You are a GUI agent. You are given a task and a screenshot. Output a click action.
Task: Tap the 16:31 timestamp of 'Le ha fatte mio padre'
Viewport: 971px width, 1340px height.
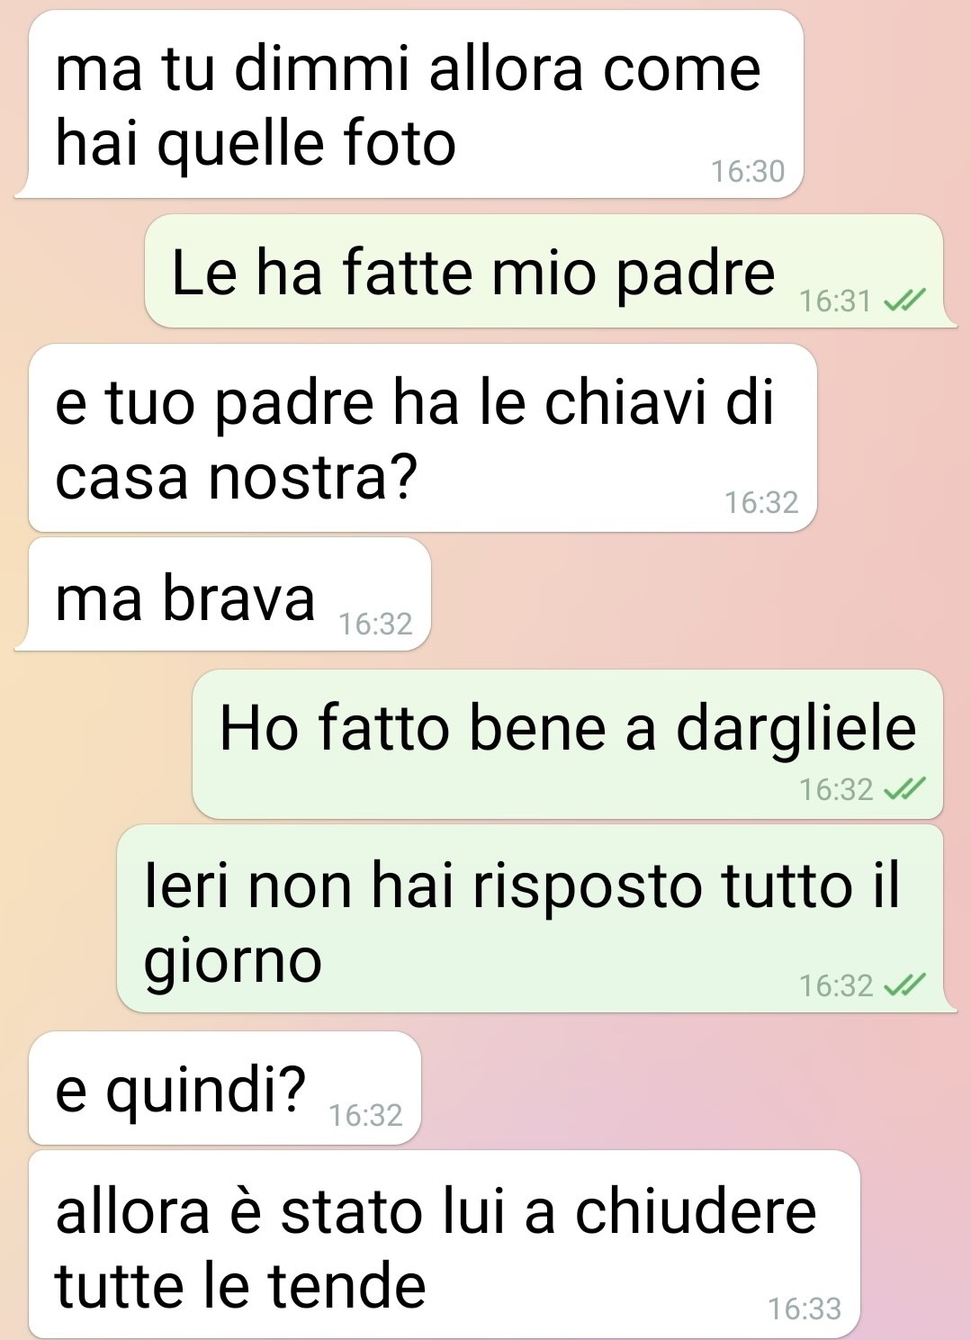click(836, 301)
